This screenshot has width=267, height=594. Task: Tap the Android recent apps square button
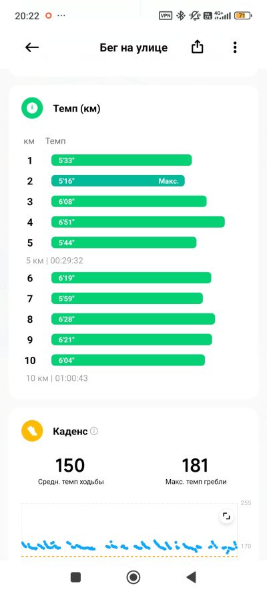pos(75,577)
